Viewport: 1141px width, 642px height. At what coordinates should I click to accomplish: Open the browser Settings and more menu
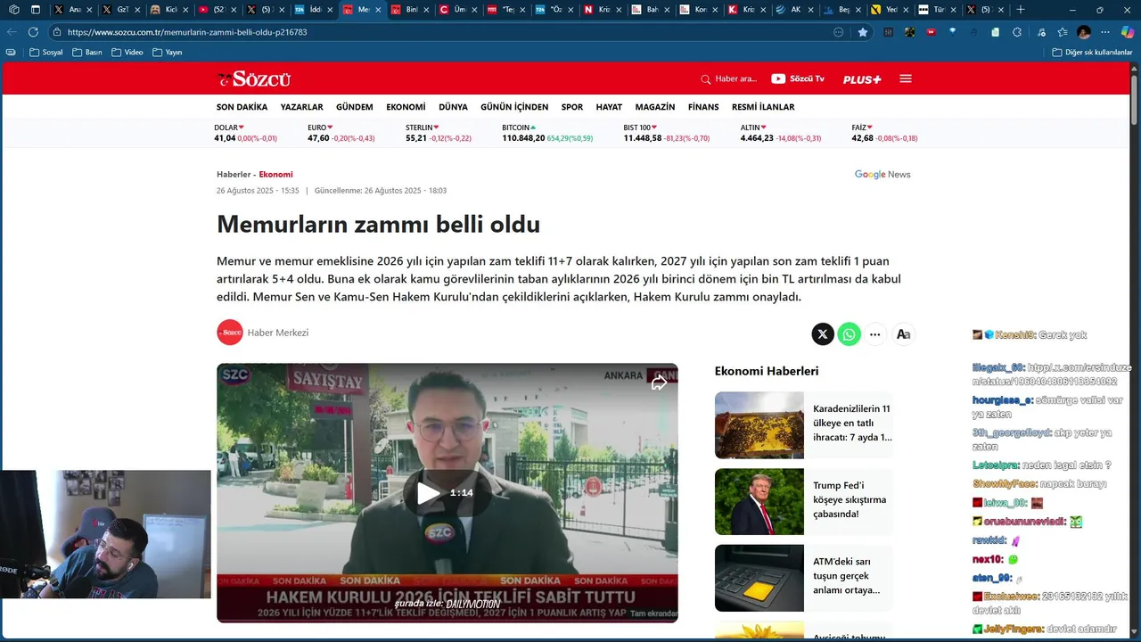[x=1105, y=32]
